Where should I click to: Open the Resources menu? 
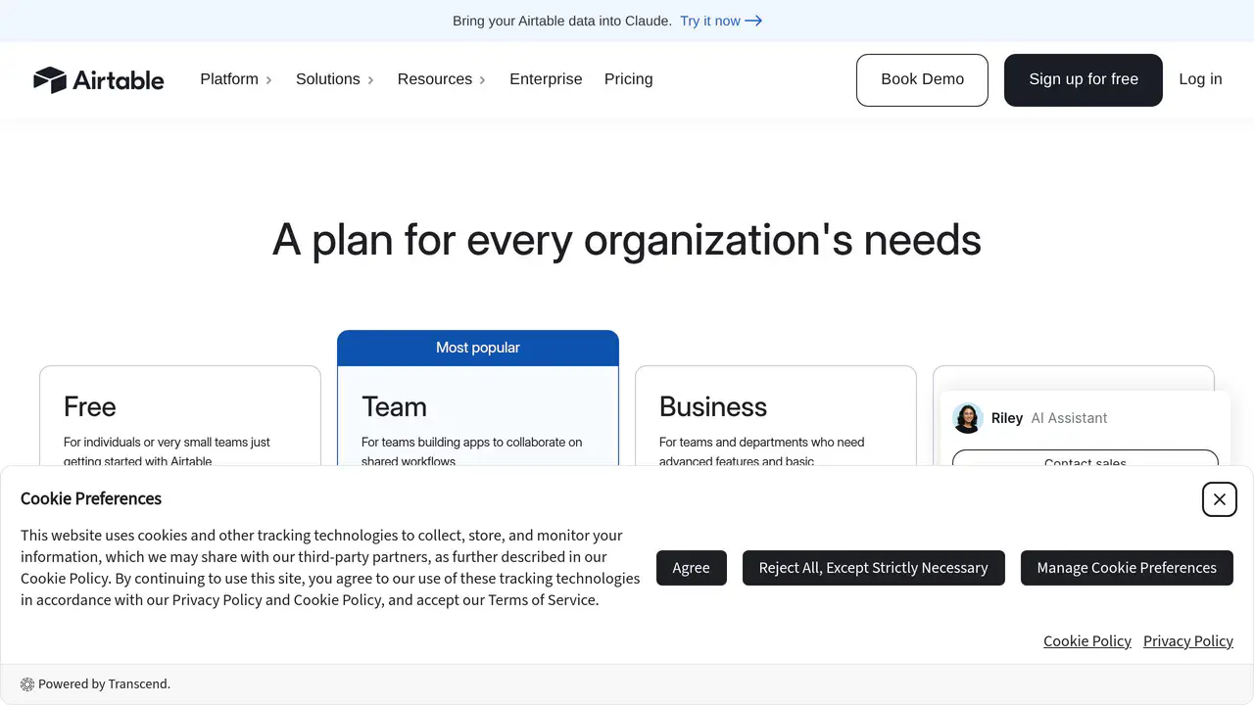(442, 79)
